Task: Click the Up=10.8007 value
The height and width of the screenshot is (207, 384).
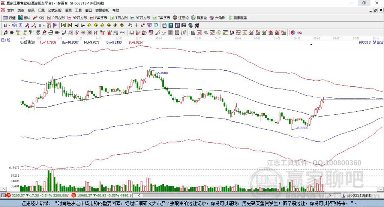Action: click(70, 42)
